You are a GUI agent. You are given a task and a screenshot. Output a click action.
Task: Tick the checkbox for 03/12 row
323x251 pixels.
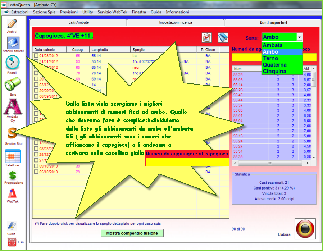36,85
